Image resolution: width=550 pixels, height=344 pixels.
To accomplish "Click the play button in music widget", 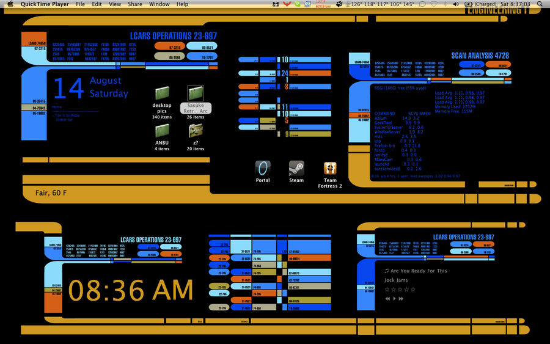I will (x=394, y=299).
